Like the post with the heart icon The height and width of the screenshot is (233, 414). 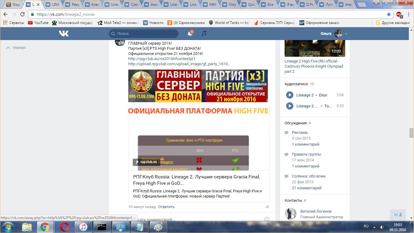point(267,207)
